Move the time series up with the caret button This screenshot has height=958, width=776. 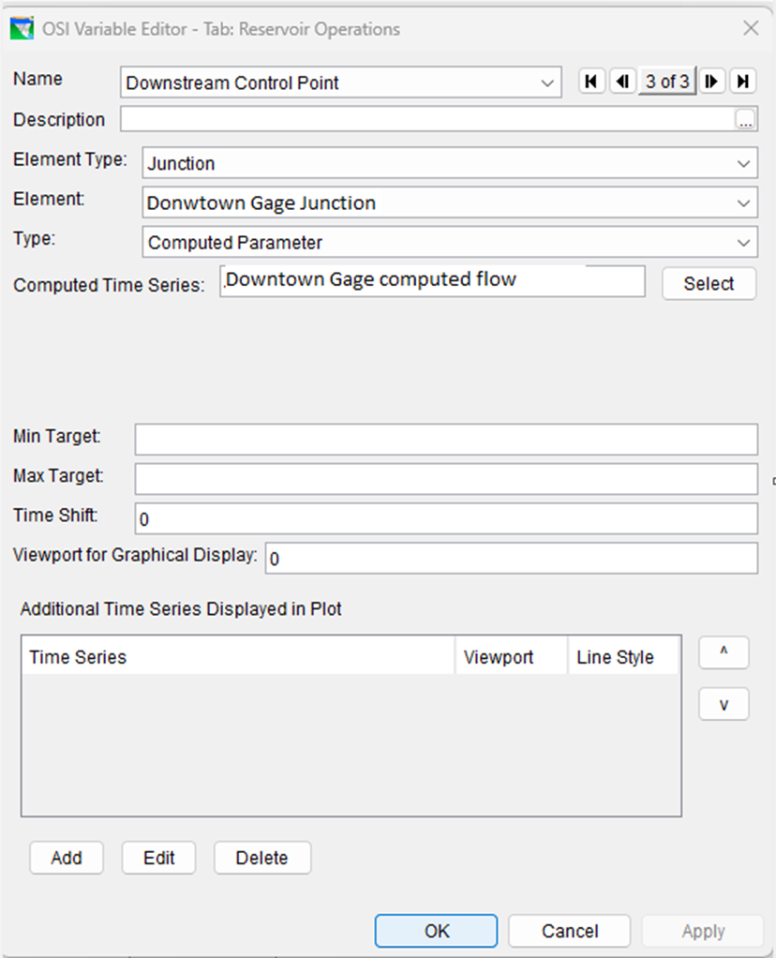click(724, 653)
